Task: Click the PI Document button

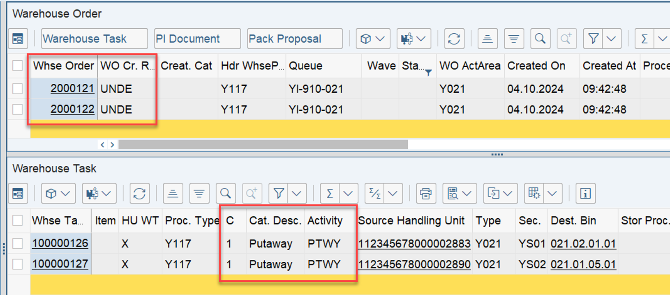Action: (197, 39)
